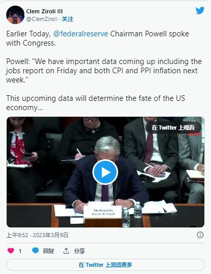The width and height of the screenshot is (211, 274).
Task: Click the reply speech bubble icon
Action: (35, 250)
